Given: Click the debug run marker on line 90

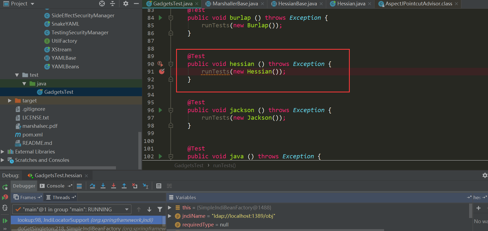Looking at the screenshot, I should coord(160,64).
